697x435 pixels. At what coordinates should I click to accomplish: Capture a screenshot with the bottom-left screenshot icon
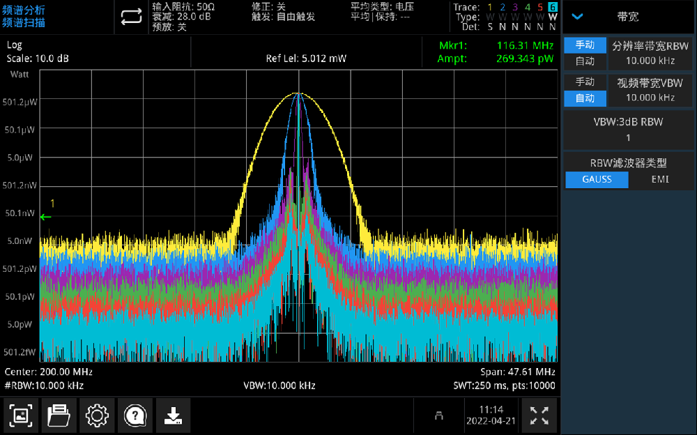tap(22, 416)
